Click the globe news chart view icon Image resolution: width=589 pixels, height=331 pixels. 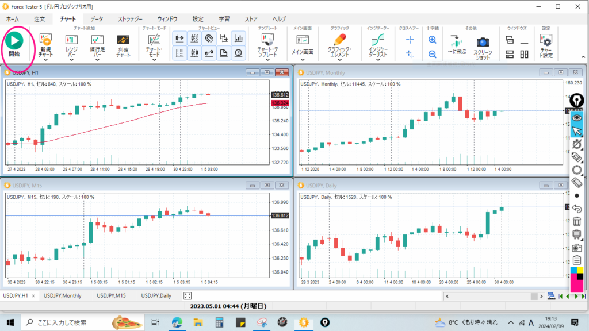[x=239, y=53]
